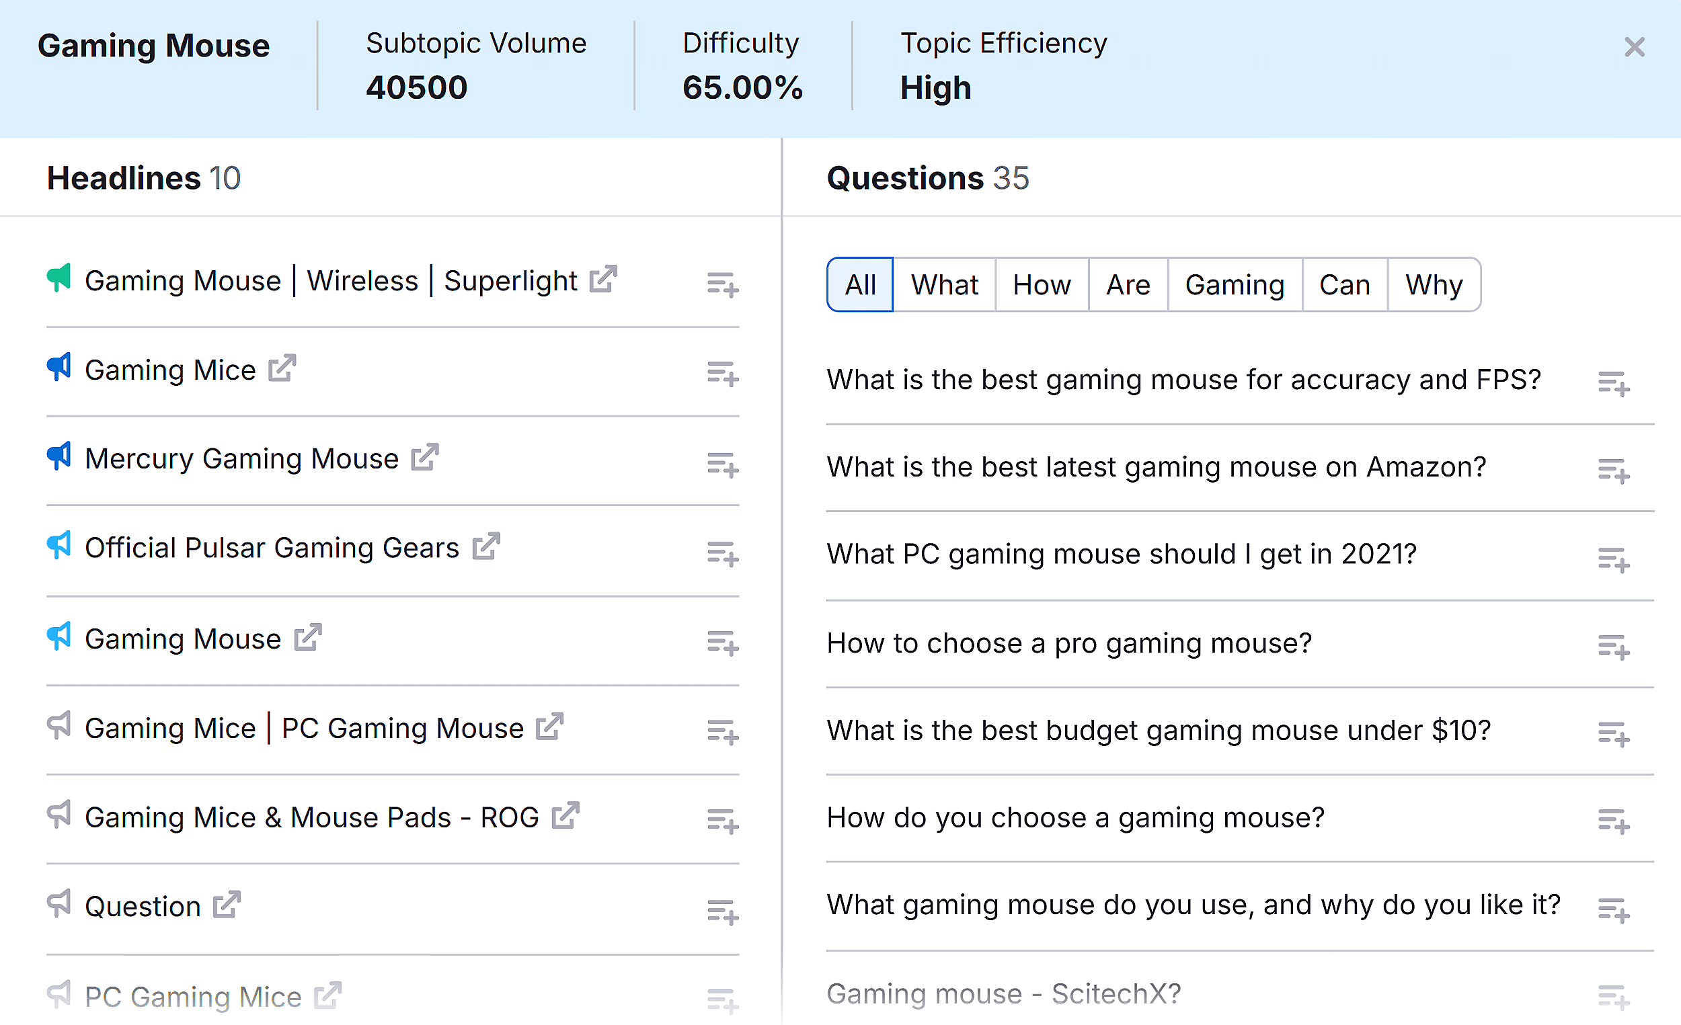Click the 'Gaming Mice & Mouse Pads - ROG' headline
This screenshot has width=1681, height=1025.
click(312, 817)
